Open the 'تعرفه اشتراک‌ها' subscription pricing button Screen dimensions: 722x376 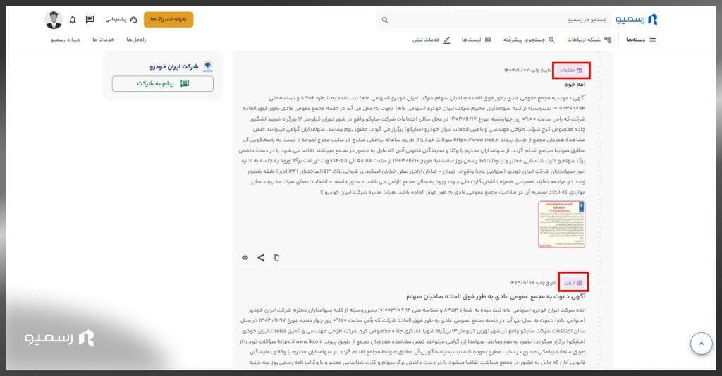tap(169, 19)
